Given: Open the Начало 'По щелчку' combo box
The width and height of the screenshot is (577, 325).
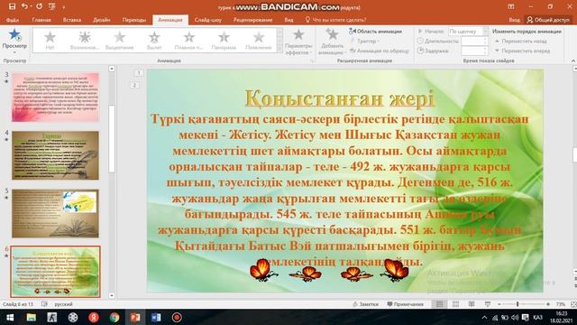Looking at the screenshot, I should tap(468, 32).
